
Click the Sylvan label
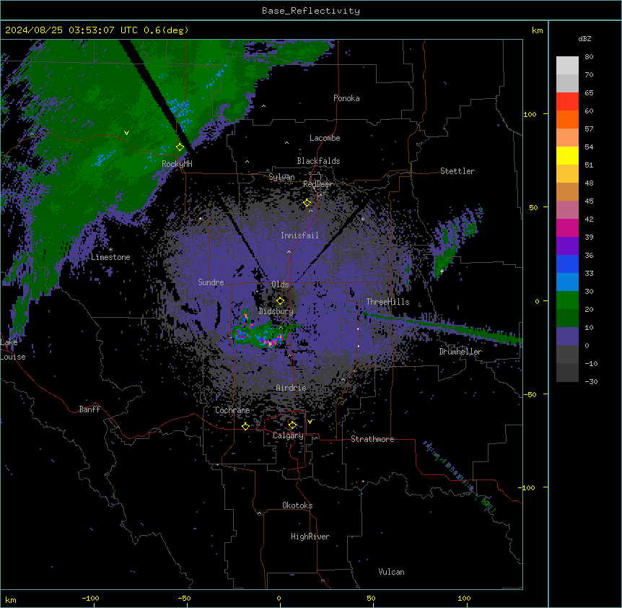[281, 177]
